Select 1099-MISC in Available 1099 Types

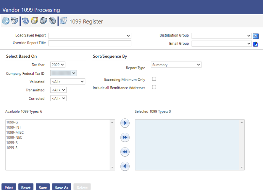pos(15,132)
